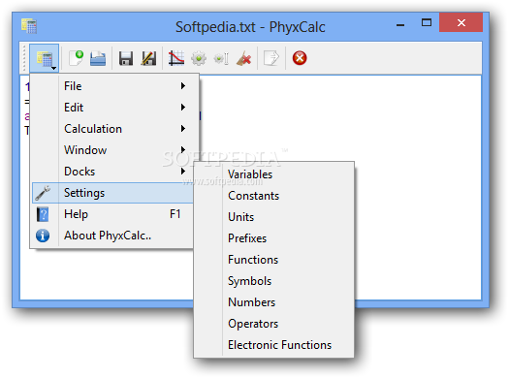Viewport: 509px width, 378px height.
Task: Click the broom clear icon
Action: point(243,59)
